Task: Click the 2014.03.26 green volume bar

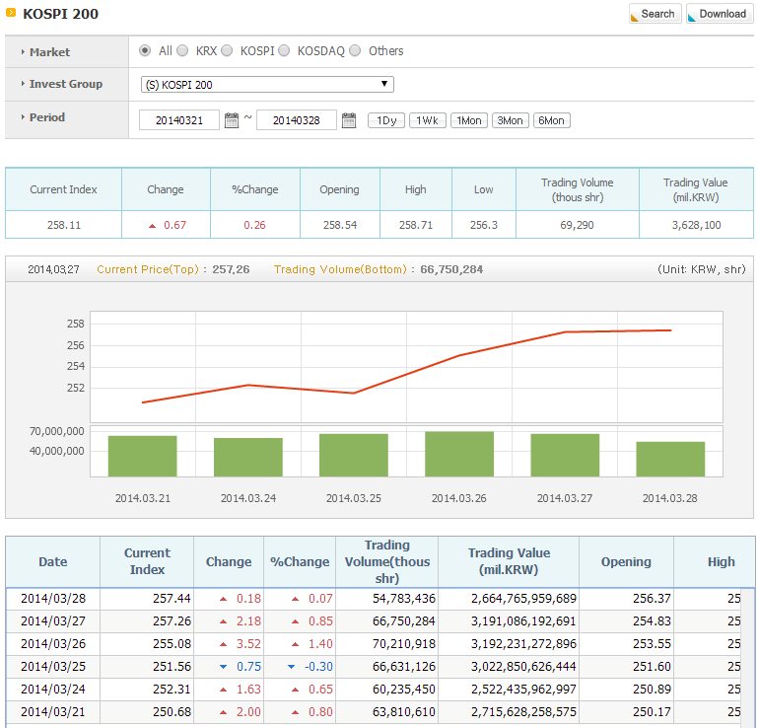Action: [x=459, y=454]
